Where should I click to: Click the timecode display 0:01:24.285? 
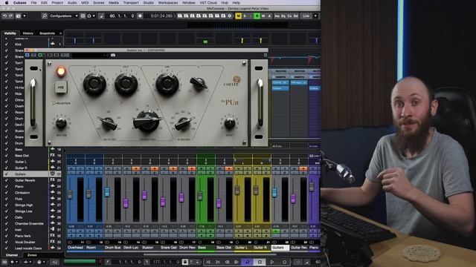click(161, 16)
